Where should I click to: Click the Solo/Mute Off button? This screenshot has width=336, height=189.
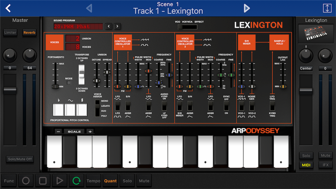click(20, 159)
